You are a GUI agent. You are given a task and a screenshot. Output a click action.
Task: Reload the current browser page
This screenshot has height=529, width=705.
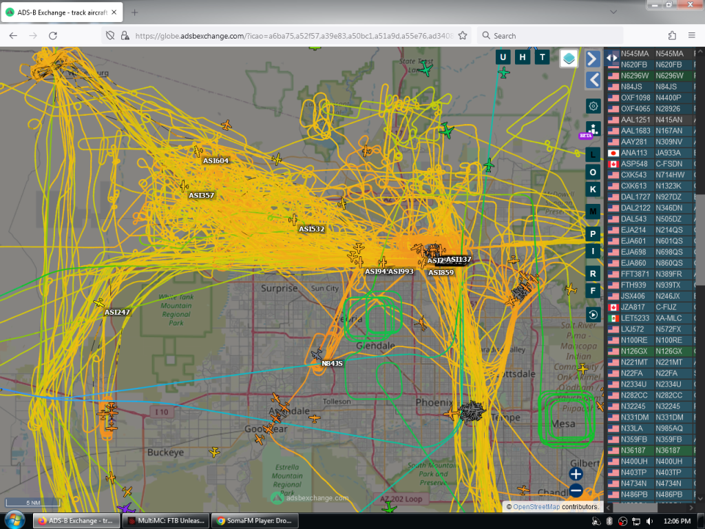[52, 36]
